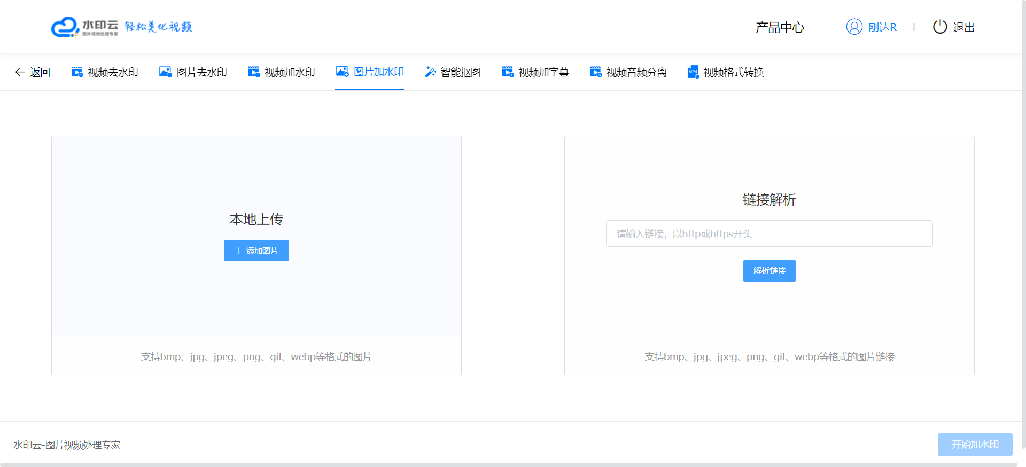Focus the link URL input field
1026x467 pixels.
[769, 233]
